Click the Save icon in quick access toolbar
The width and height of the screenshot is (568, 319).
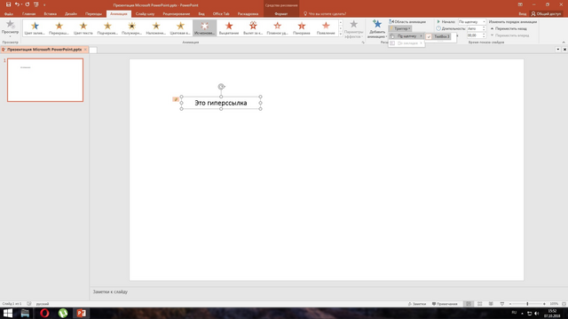8,4
